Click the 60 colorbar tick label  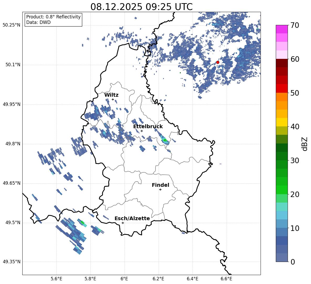click(x=295, y=59)
